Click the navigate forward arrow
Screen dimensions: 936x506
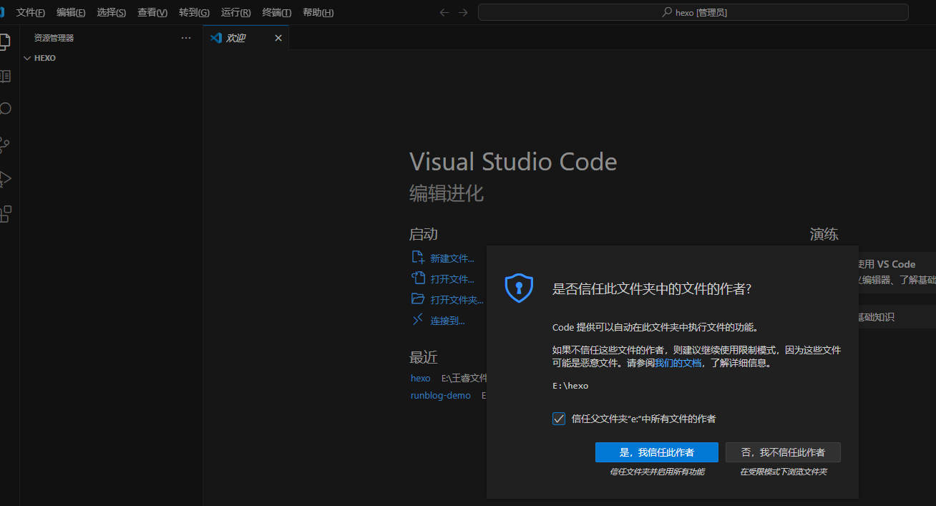pos(463,12)
